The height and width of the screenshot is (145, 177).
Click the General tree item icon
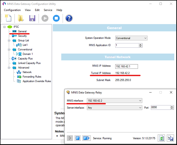[x=14, y=31]
